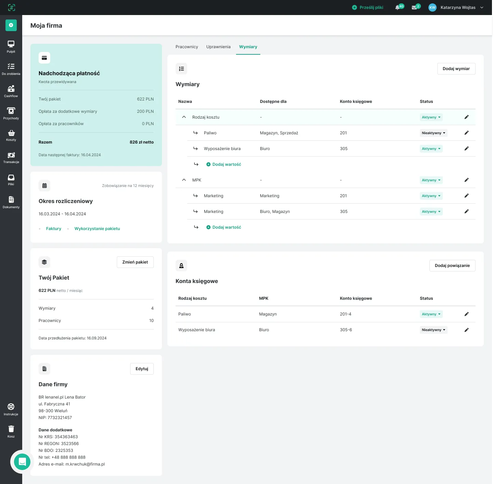Select the Wymiary tab
This screenshot has height=484, width=494.
click(248, 47)
